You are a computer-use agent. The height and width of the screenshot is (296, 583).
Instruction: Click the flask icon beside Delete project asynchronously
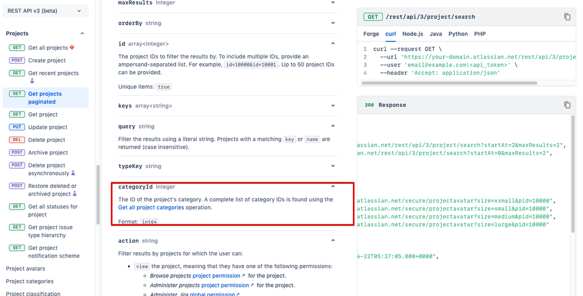click(73, 173)
